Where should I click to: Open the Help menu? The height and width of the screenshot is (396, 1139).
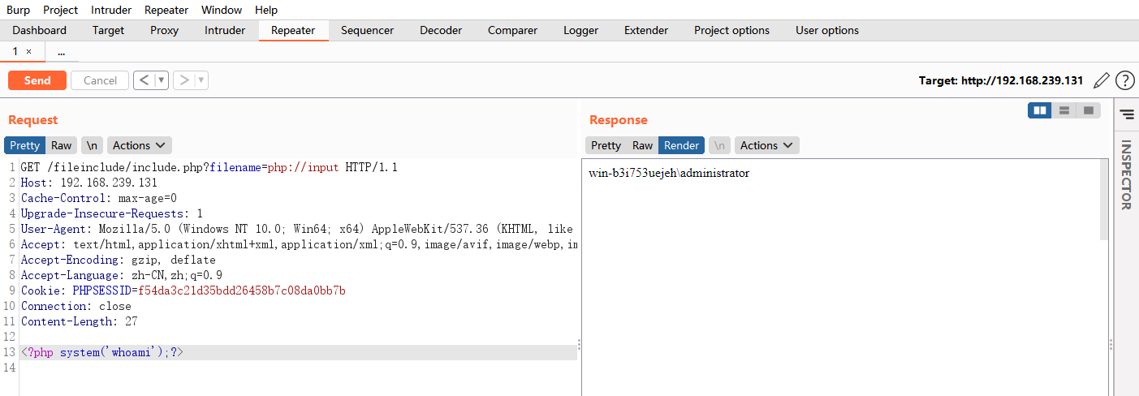pos(266,10)
